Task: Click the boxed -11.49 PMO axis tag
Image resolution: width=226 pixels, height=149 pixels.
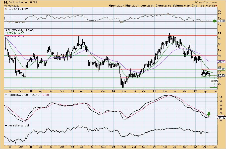Action: coord(221,118)
